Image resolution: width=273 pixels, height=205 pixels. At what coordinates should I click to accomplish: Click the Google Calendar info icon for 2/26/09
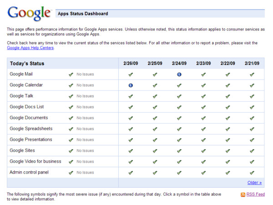pos(131,85)
